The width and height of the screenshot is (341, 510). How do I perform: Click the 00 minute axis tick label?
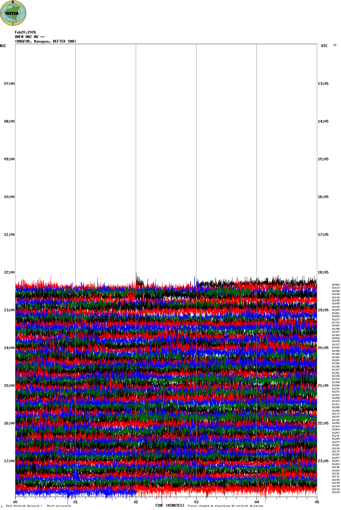[15, 502]
